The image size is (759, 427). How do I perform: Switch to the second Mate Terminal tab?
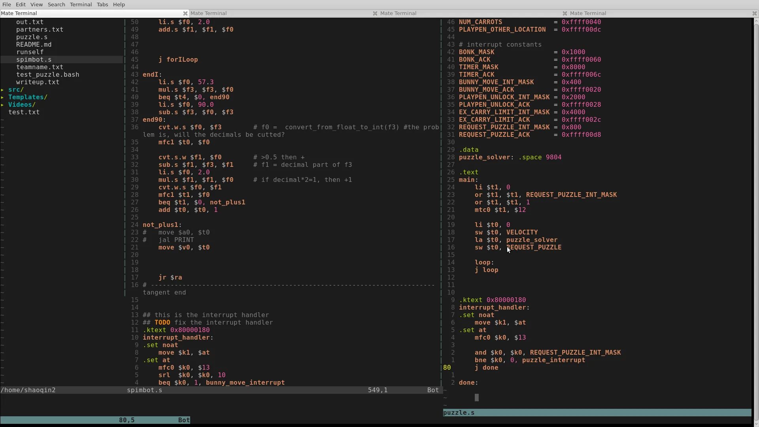[208, 13]
